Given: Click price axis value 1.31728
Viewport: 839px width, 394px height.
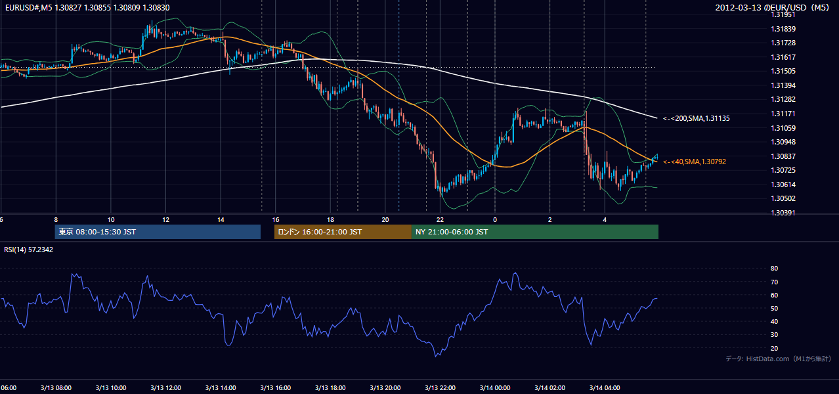Looking at the screenshot, I should 783,43.
